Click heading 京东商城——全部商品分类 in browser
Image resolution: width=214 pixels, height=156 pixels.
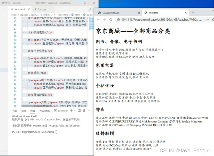(x=133, y=31)
